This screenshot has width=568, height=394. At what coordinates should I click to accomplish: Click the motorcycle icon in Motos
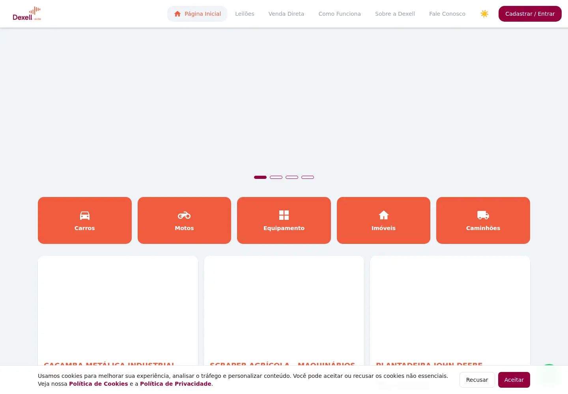point(184,215)
